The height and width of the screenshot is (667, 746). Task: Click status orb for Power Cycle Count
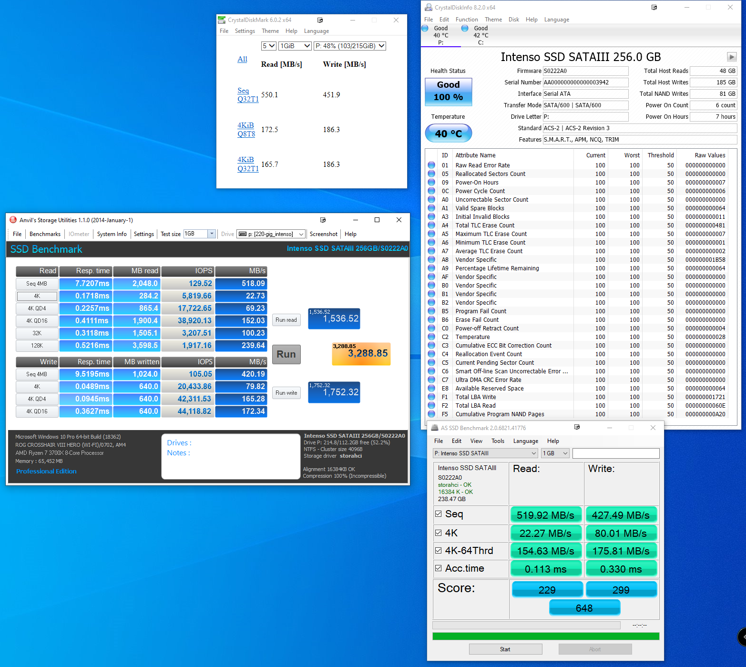[x=431, y=191]
